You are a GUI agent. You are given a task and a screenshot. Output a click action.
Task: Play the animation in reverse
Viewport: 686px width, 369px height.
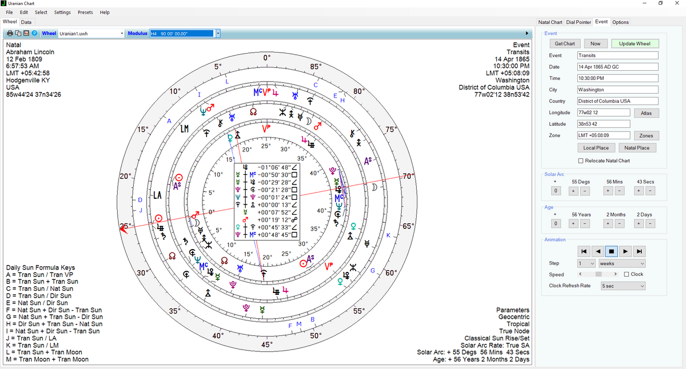(597, 251)
